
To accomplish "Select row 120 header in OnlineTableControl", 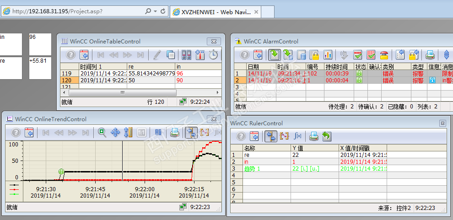I will click(x=70, y=80).
